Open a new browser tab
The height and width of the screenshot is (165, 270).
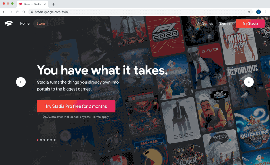(x=53, y=4)
